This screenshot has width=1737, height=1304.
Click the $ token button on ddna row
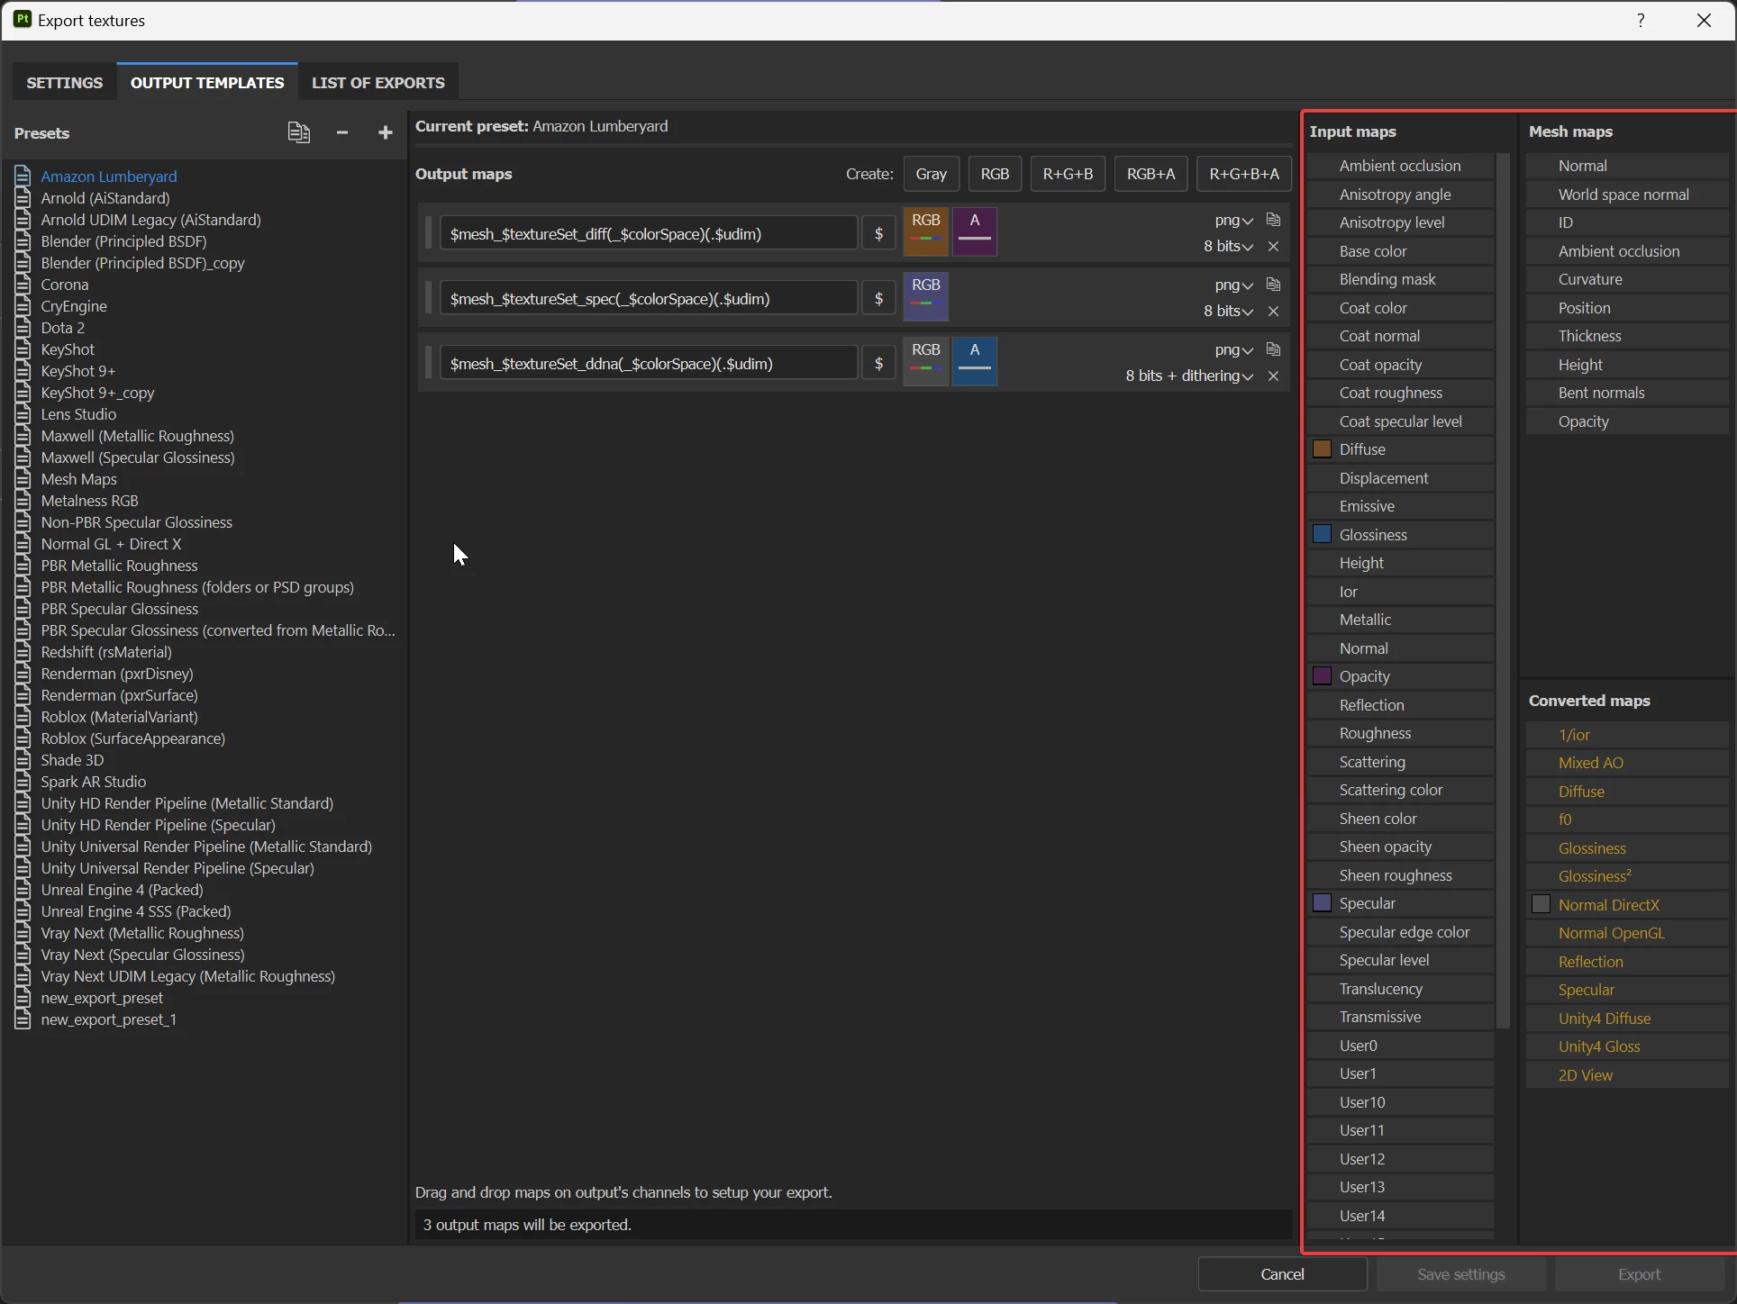878,364
